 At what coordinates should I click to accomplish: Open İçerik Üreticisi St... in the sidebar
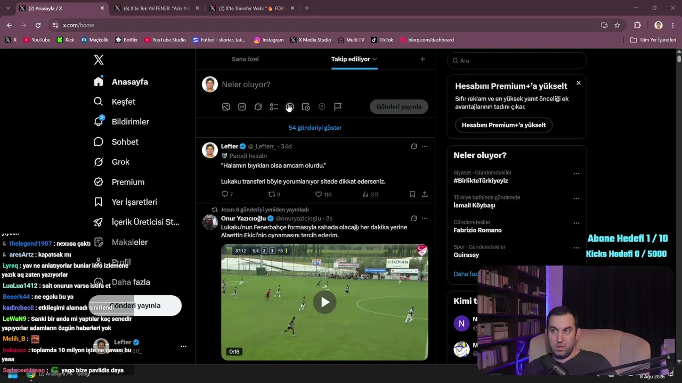(136, 222)
